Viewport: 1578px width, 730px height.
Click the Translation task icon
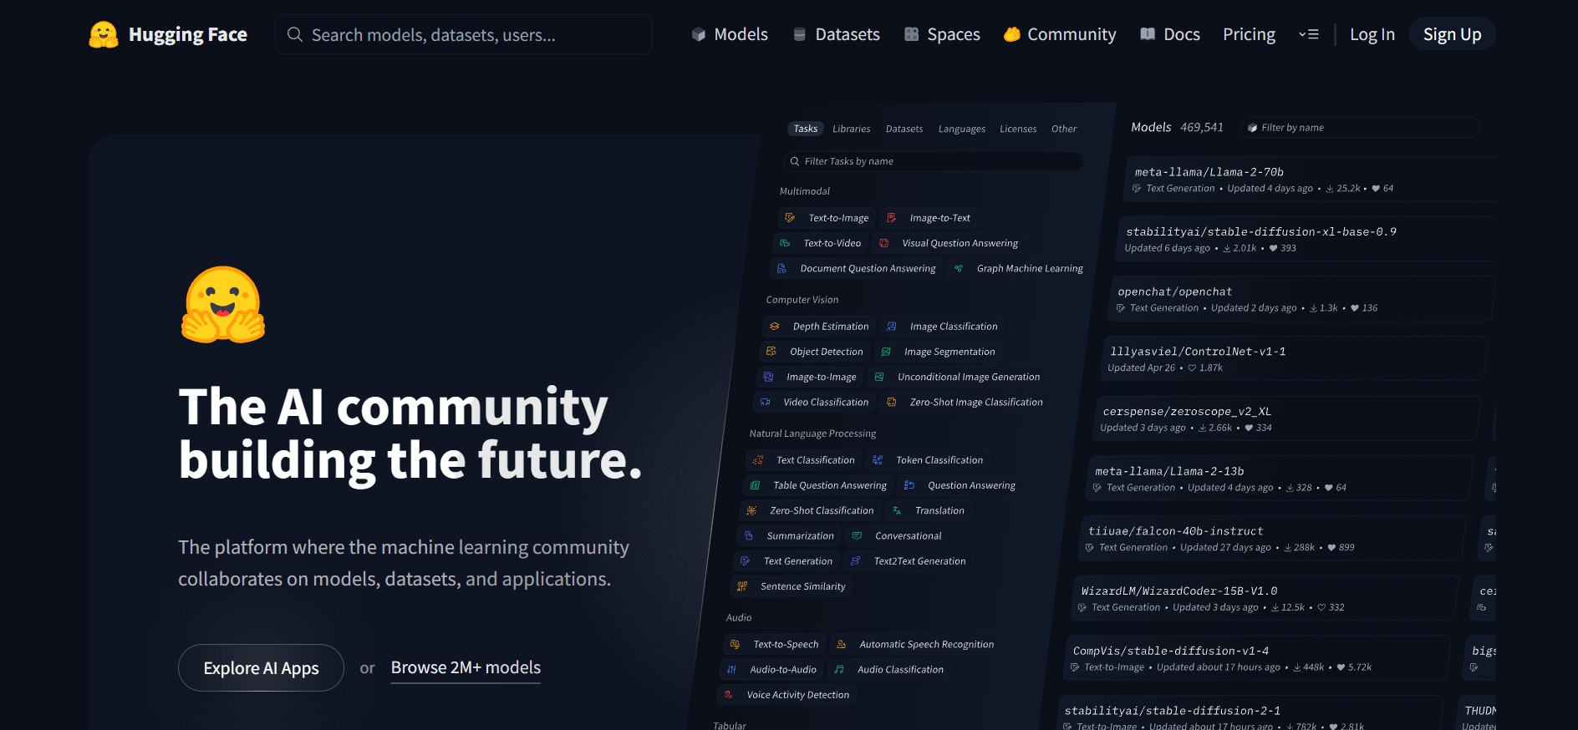[x=897, y=510]
